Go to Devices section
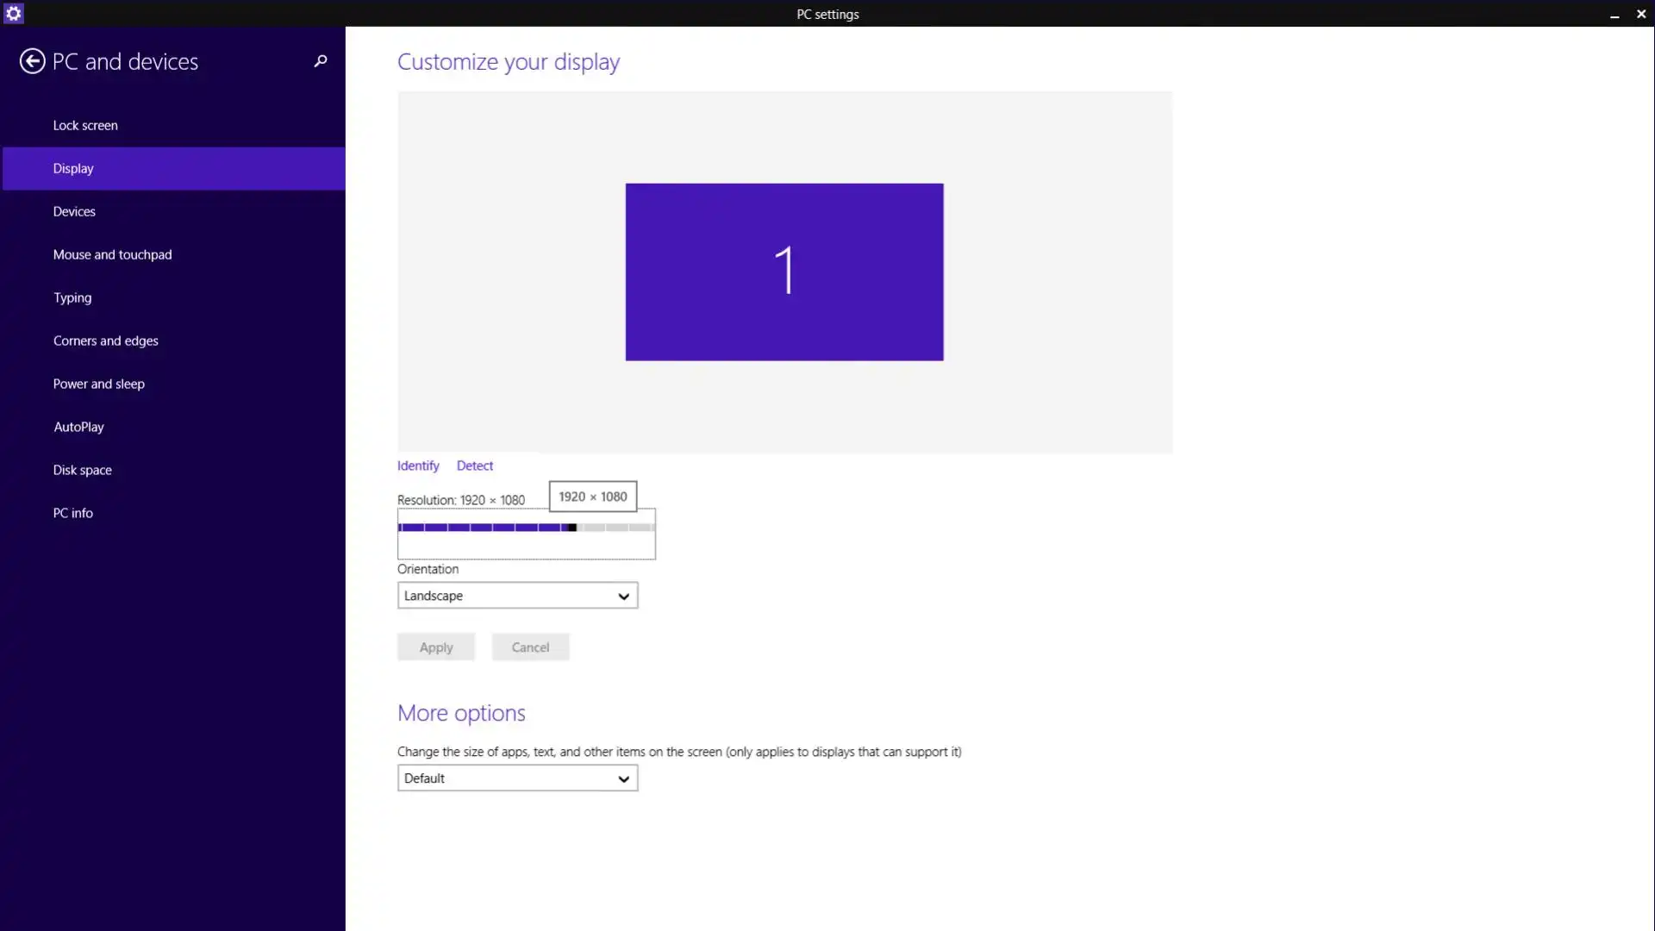 coord(74,211)
